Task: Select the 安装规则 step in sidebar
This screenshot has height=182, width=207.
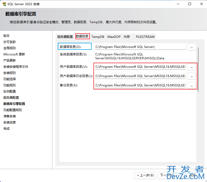Action: pos(10,73)
